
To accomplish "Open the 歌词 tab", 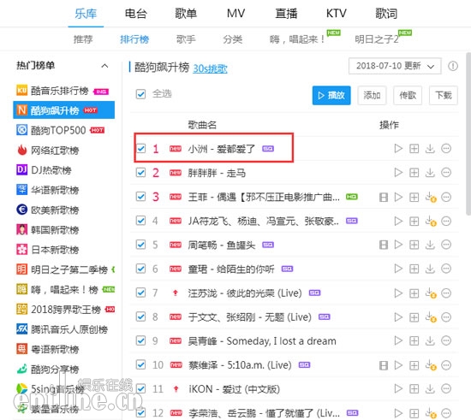I will pyautogui.click(x=386, y=14).
